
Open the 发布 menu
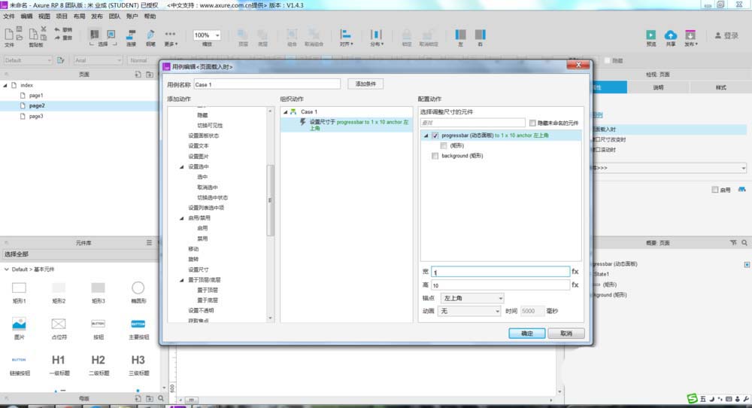97,17
